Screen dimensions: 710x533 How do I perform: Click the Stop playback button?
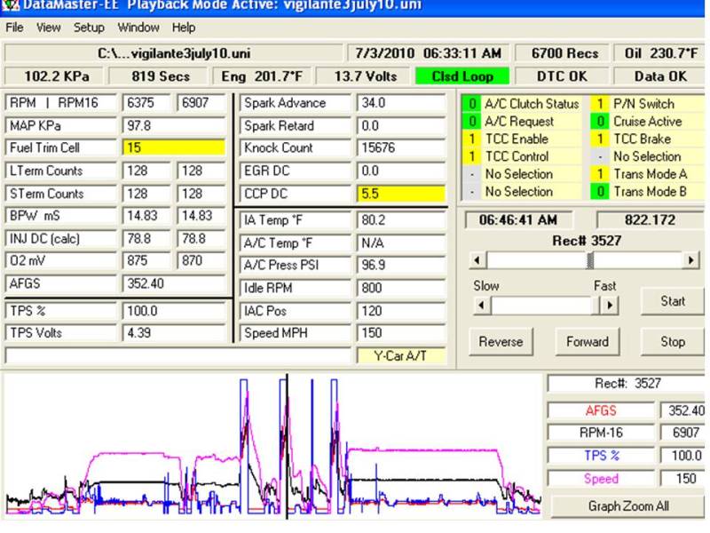pyautogui.click(x=673, y=341)
